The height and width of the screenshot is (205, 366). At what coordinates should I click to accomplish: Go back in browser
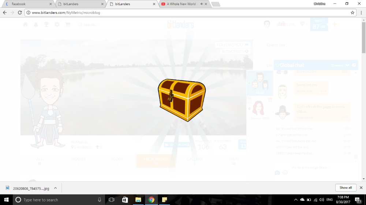coord(5,12)
